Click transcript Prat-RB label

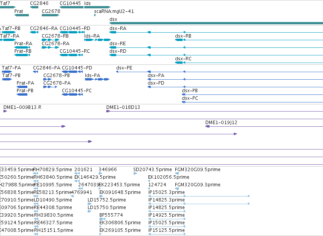(x=23, y=51)
